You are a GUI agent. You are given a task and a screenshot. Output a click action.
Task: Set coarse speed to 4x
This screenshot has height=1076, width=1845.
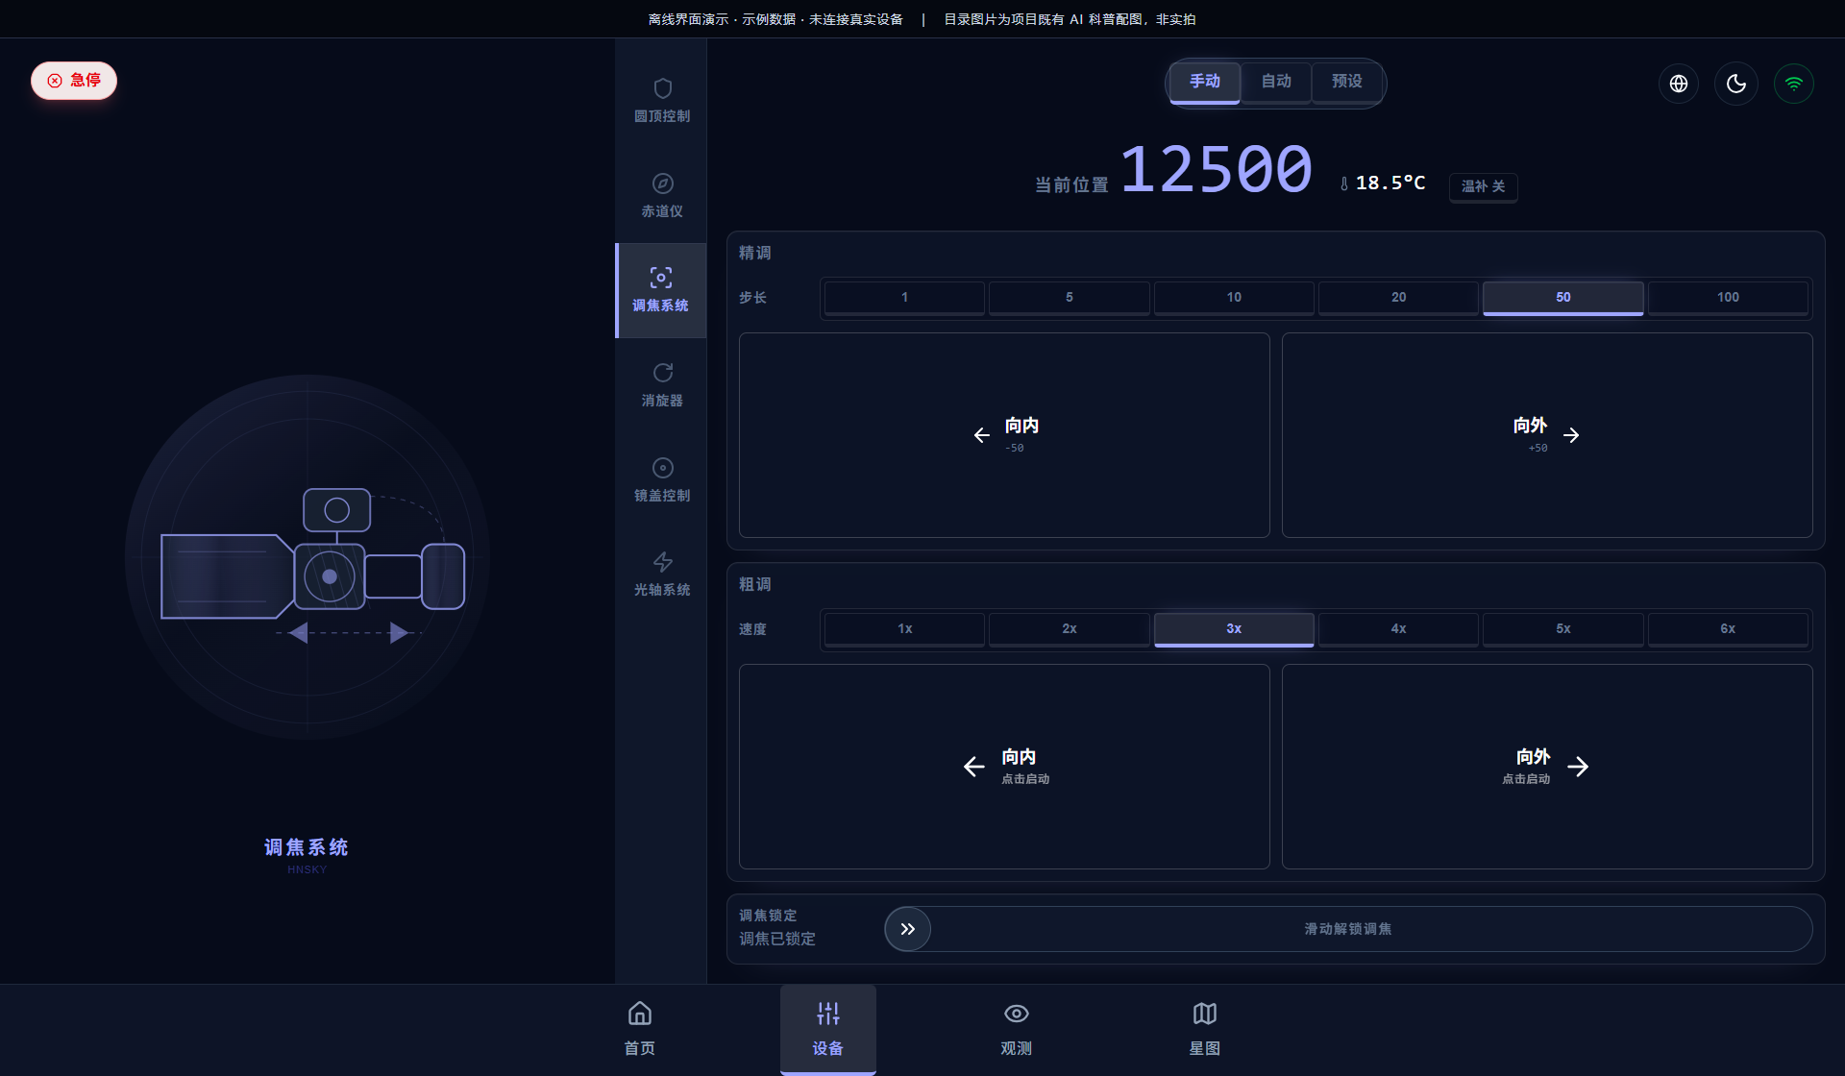(1399, 629)
